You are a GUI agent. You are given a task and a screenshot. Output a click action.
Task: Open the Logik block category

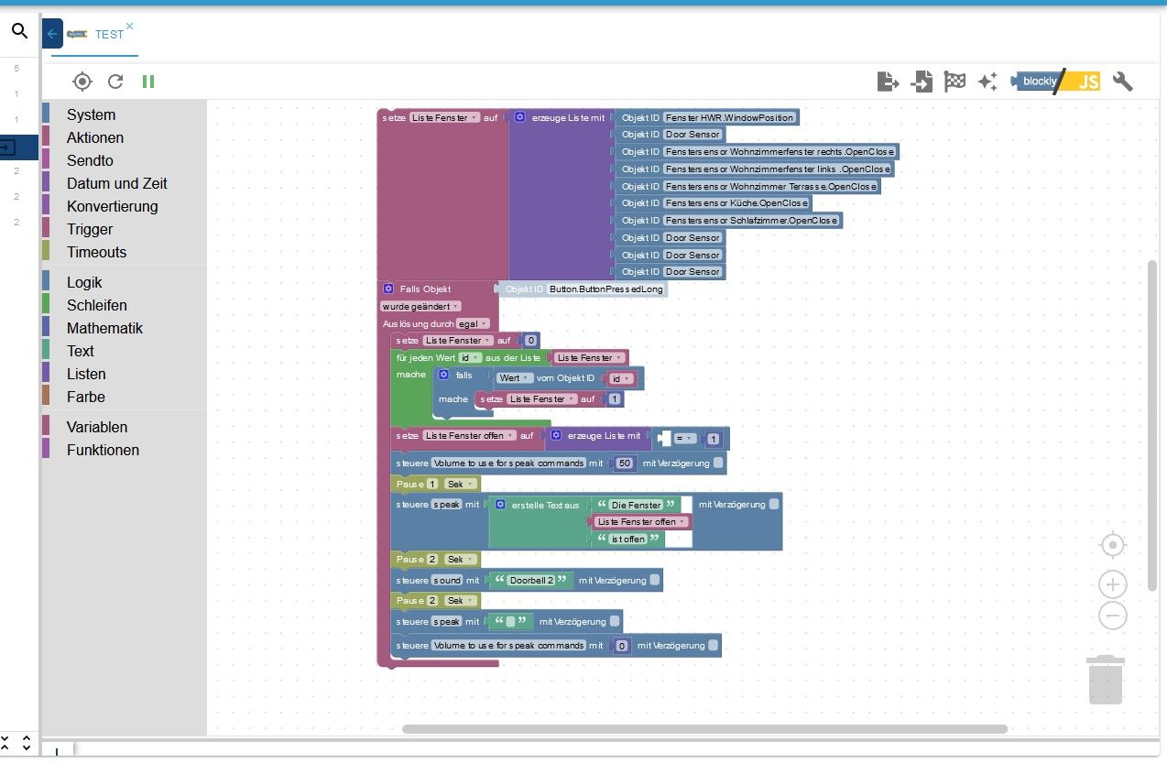(84, 282)
